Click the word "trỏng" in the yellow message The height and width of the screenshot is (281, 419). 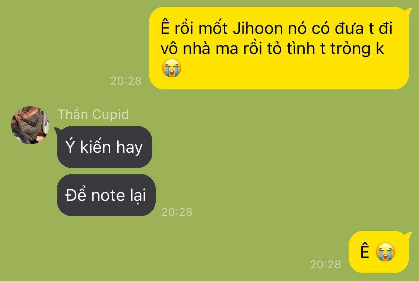click(351, 49)
